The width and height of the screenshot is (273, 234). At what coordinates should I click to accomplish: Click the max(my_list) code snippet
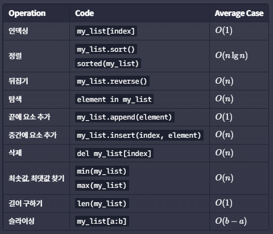[x=102, y=185]
